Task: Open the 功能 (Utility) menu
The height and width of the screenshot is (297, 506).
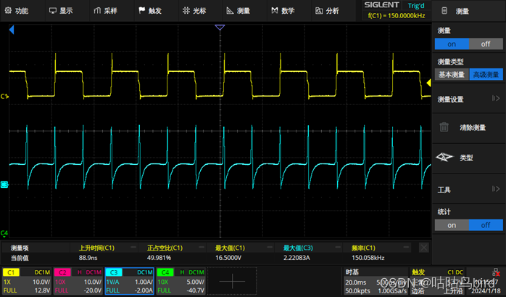Action: pos(17,11)
